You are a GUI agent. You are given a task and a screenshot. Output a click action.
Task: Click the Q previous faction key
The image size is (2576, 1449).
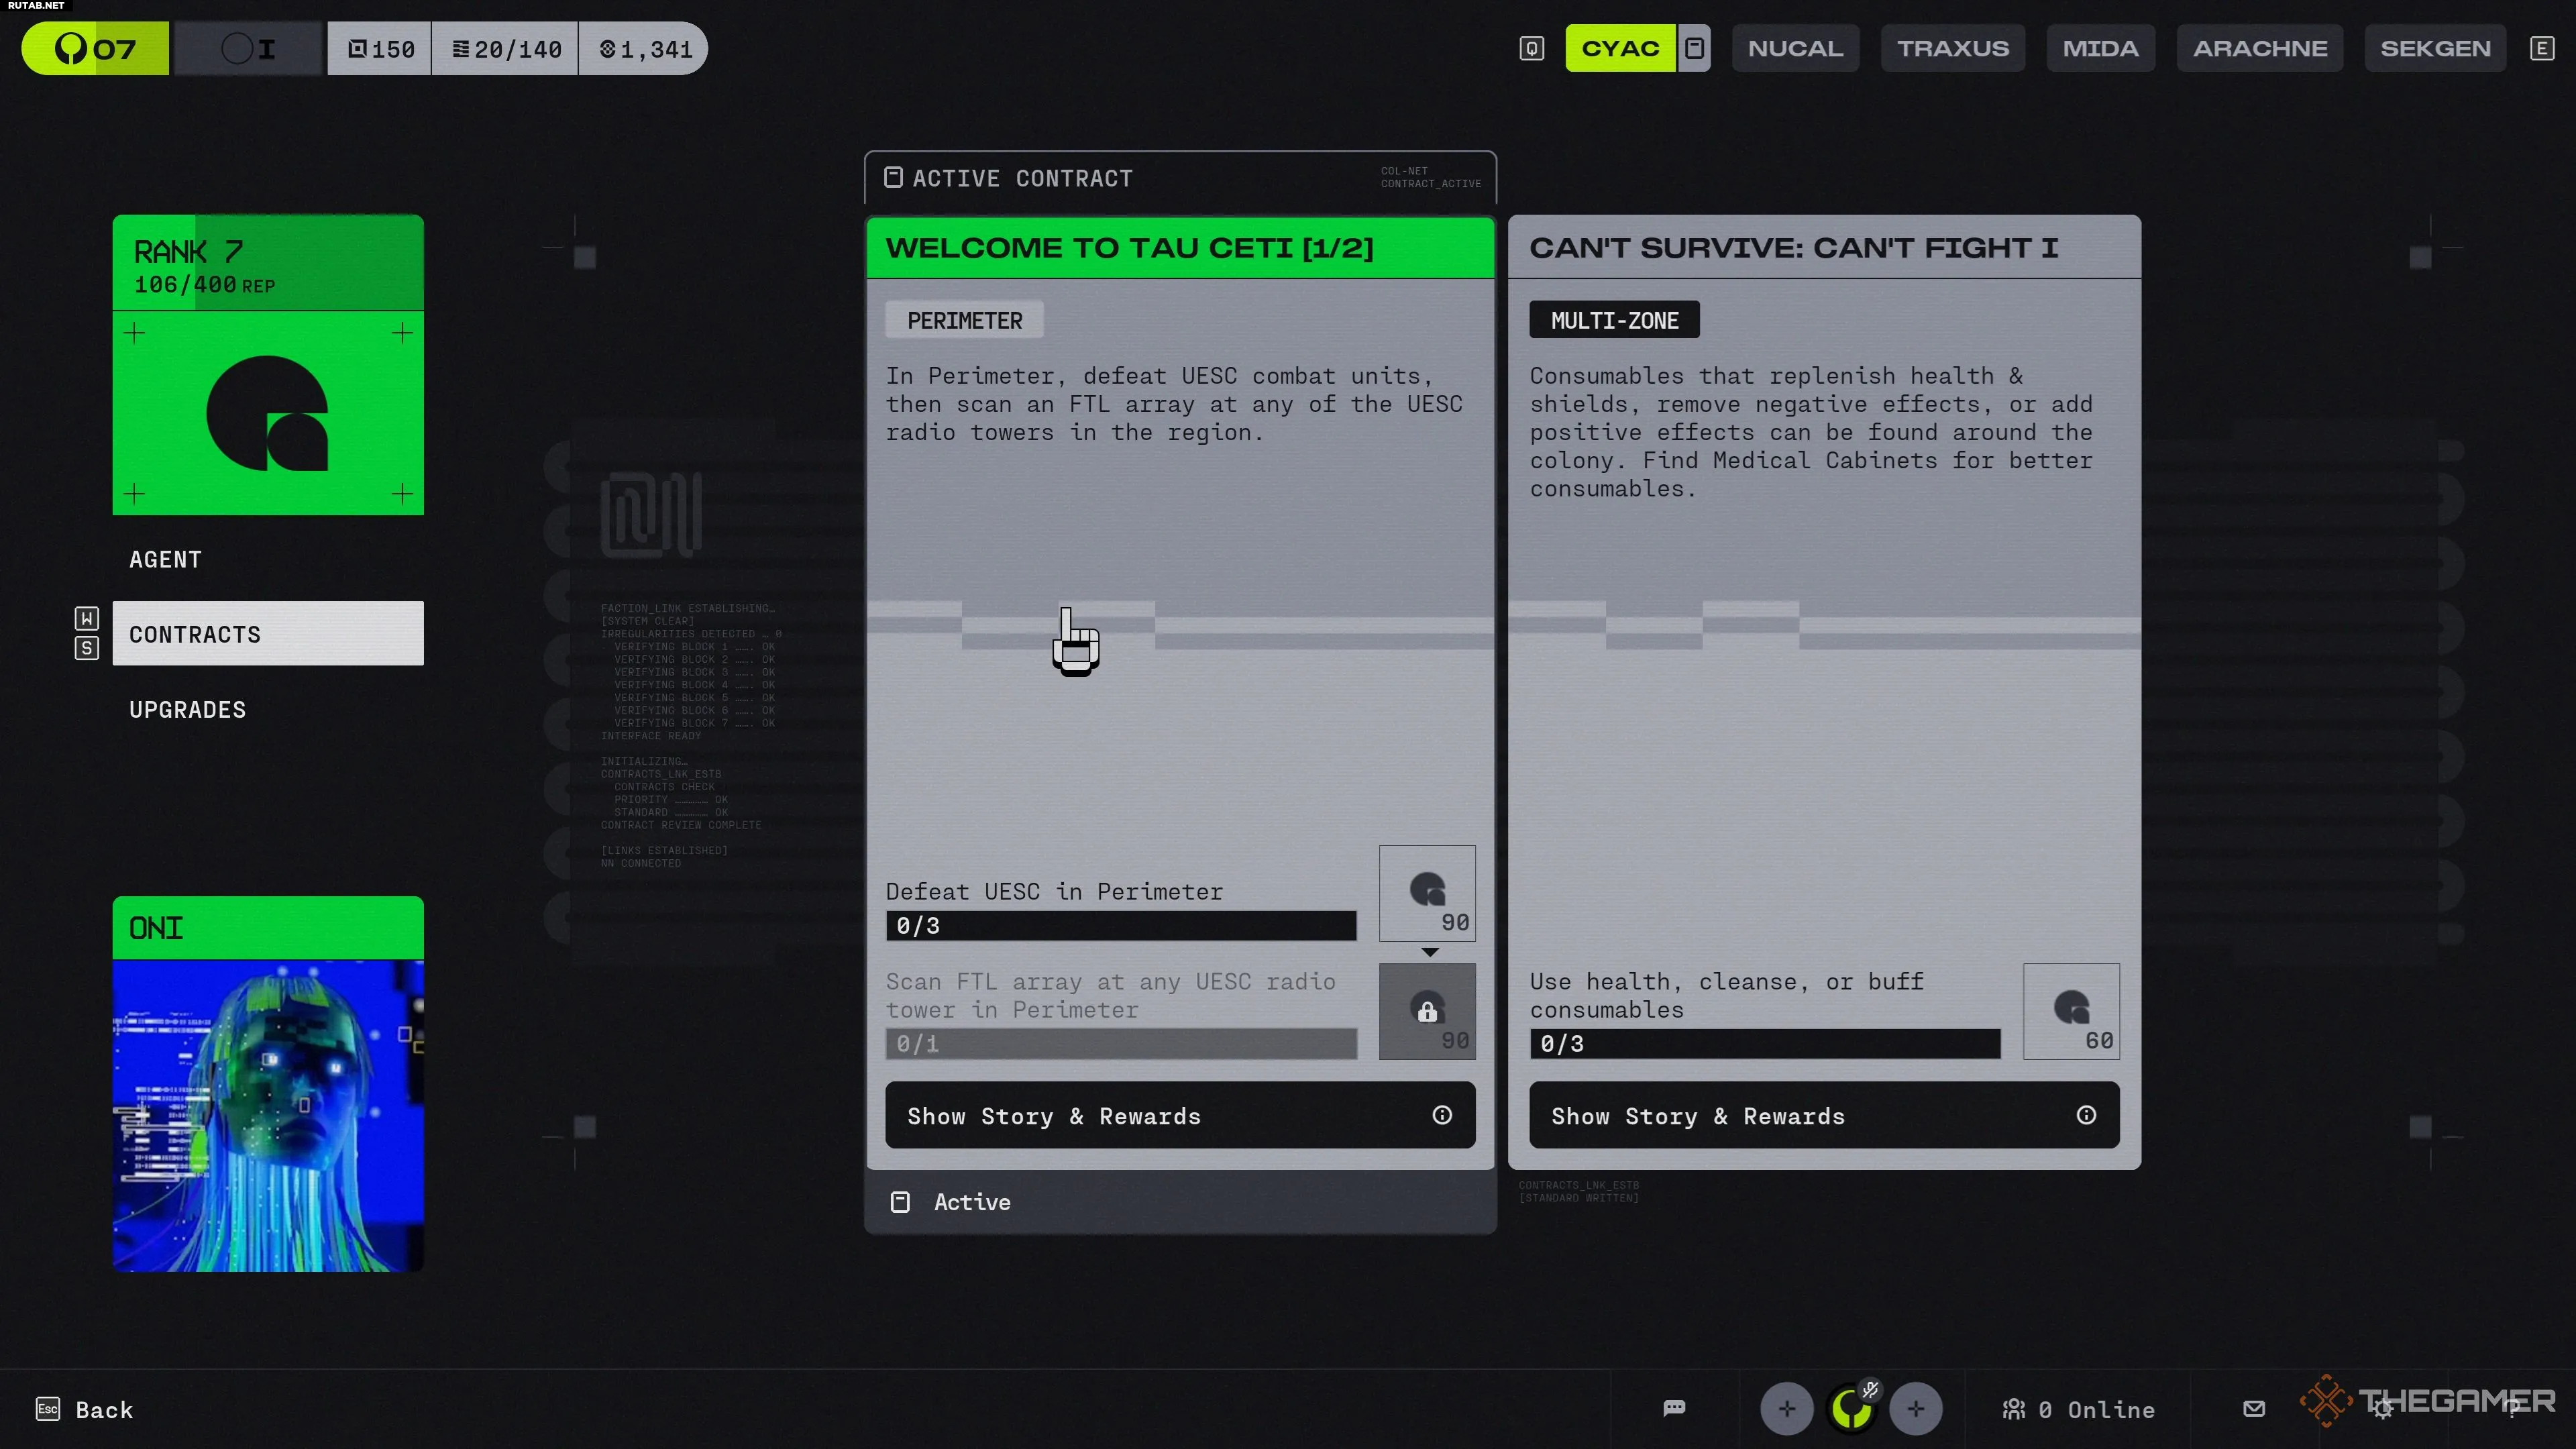click(x=1532, y=48)
